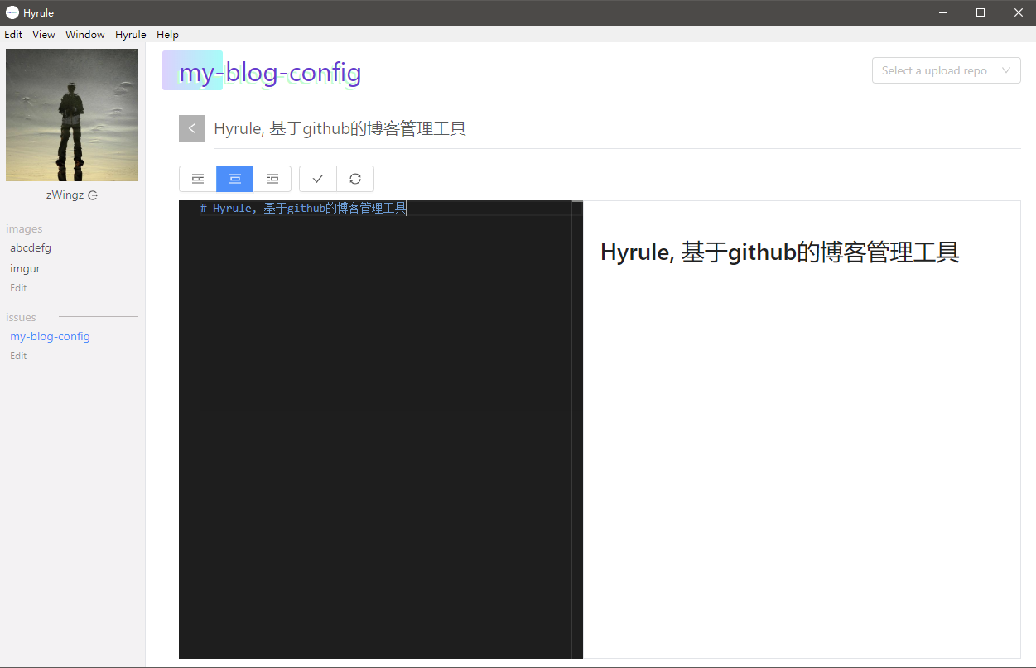Viewport: 1036px width, 668px height.
Task: Click the user avatar photo
Action: (x=72, y=115)
